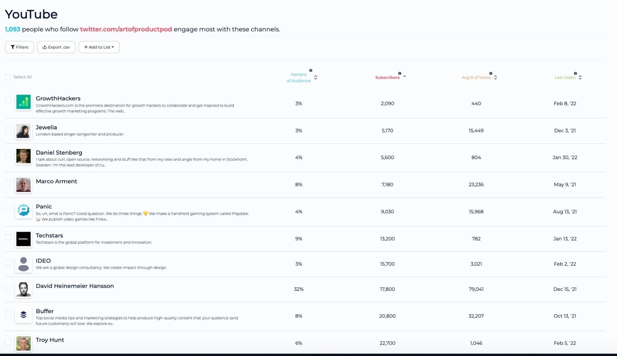The width and height of the screenshot is (617, 356).
Task: Click the Buffer channel logo icon
Action: [23, 315]
